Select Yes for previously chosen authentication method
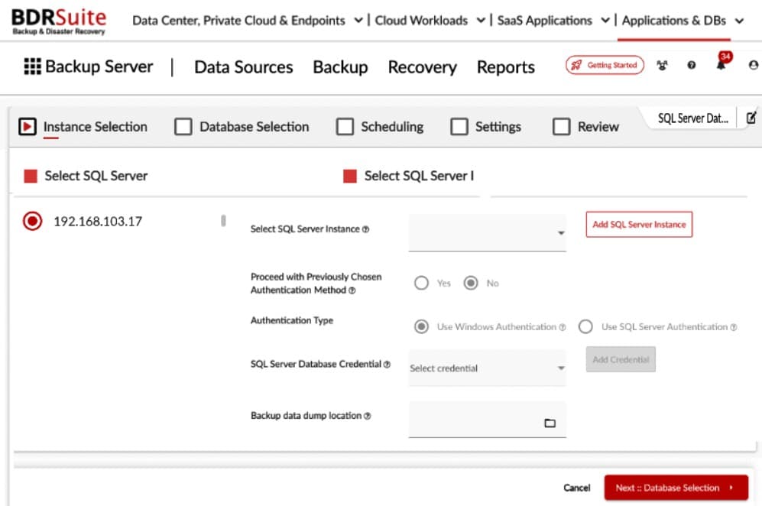The height and width of the screenshot is (506, 762). pyautogui.click(x=421, y=283)
